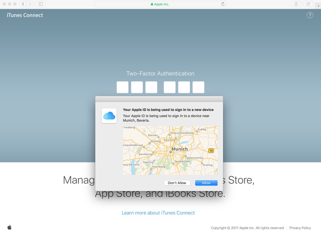Screen dimensions: 321x232
Task: Click the help question mark icon
Action: click(x=310, y=15)
